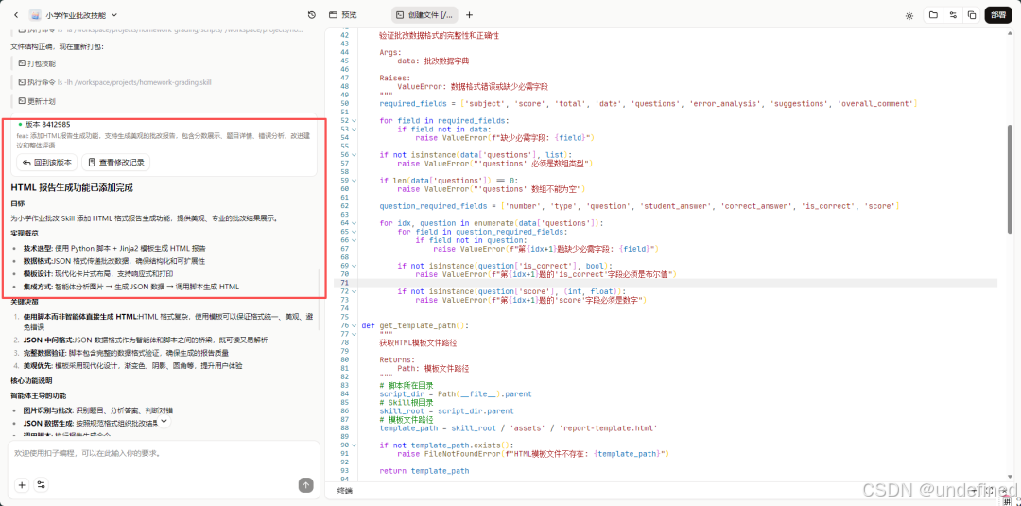Click def get_template_path on line 76
1021x506 pixels.
click(415, 325)
